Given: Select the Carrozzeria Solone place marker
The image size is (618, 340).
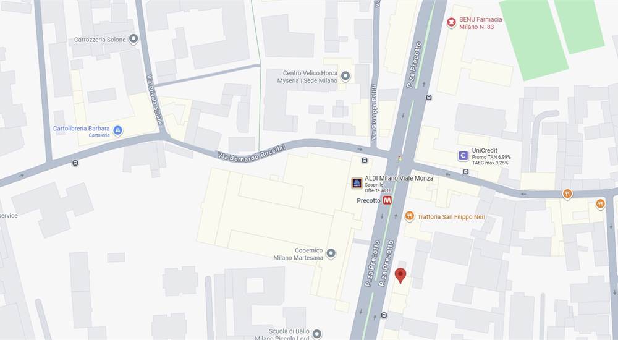Looking at the screenshot, I should coord(133,39).
